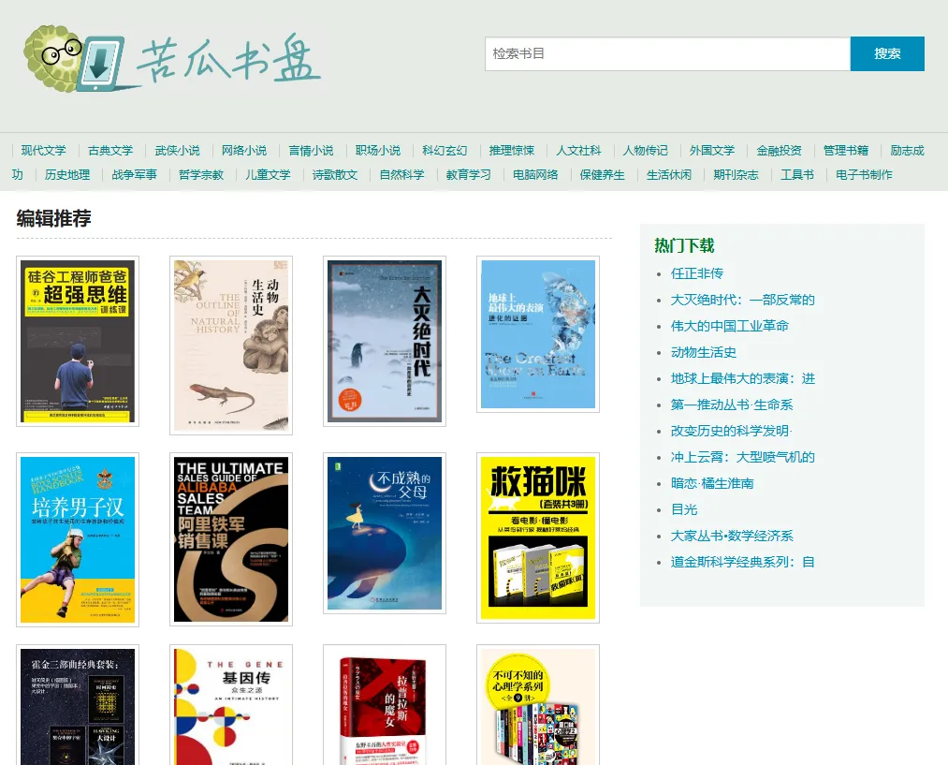
Task: Browse the 生活休闲 category
Action: [669, 175]
